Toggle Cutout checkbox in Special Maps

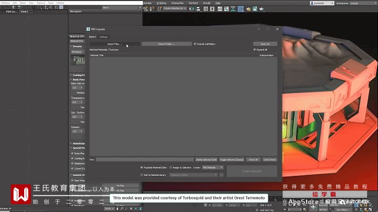click(x=72, y=169)
